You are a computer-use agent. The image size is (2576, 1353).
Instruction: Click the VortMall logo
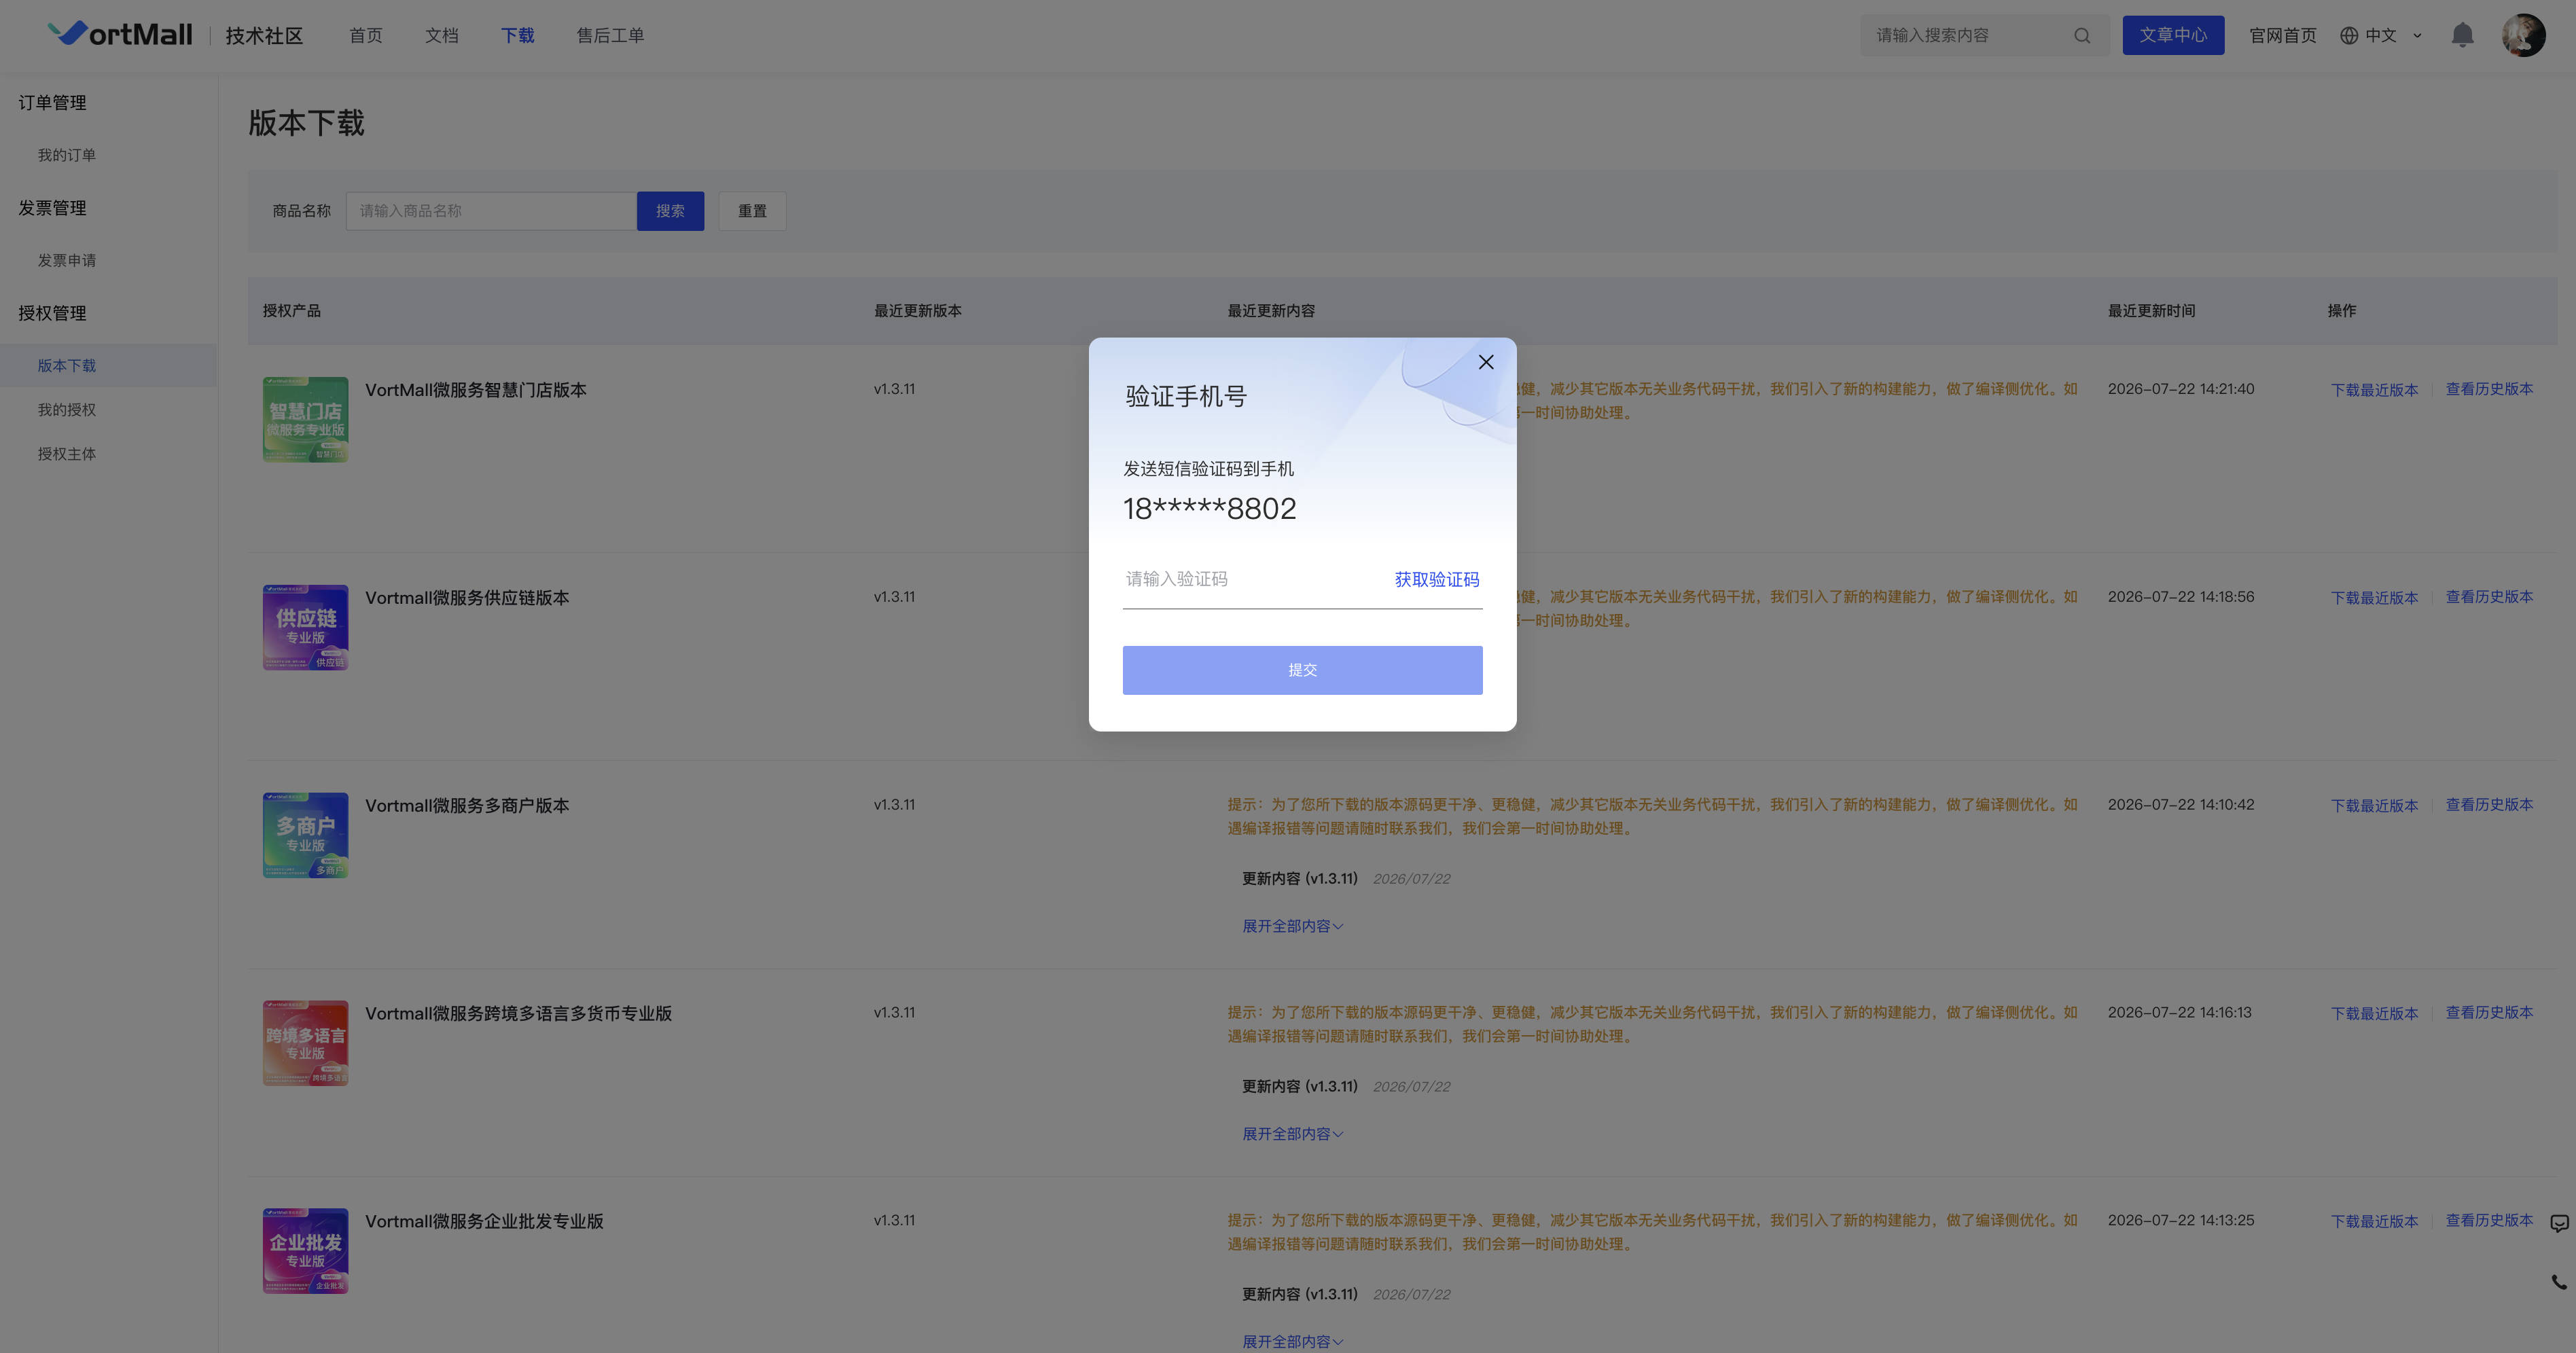pyautogui.click(x=120, y=34)
